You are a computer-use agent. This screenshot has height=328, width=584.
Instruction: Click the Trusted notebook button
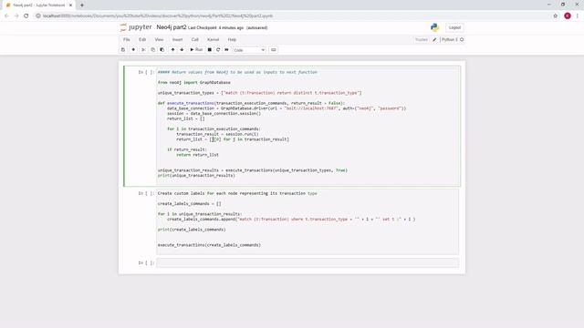tap(422, 40)
